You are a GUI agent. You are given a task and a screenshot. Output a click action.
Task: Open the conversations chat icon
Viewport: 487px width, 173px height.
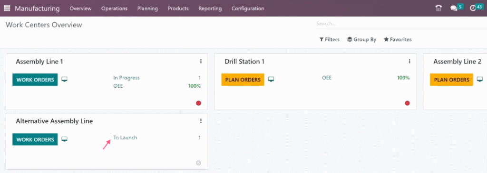tap(454, 9)
